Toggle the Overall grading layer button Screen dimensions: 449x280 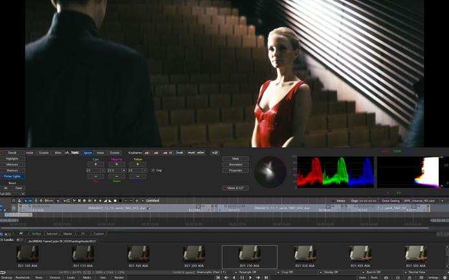click(12, 153)
